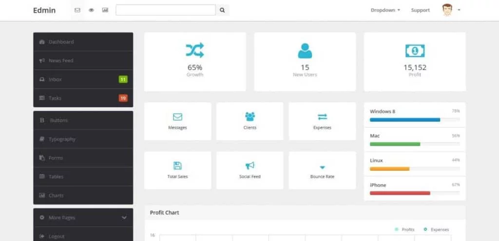Expand More Pages in sidebar
Image resolution: width=499 pixels, height=241 pixels.
83,218
